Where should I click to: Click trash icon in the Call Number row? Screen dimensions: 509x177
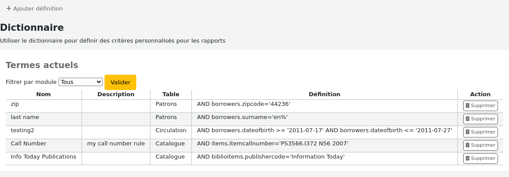click(468, 145)
